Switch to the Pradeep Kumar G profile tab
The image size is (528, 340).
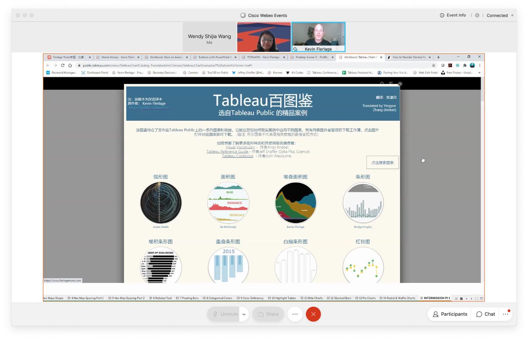tap(312, 57)
